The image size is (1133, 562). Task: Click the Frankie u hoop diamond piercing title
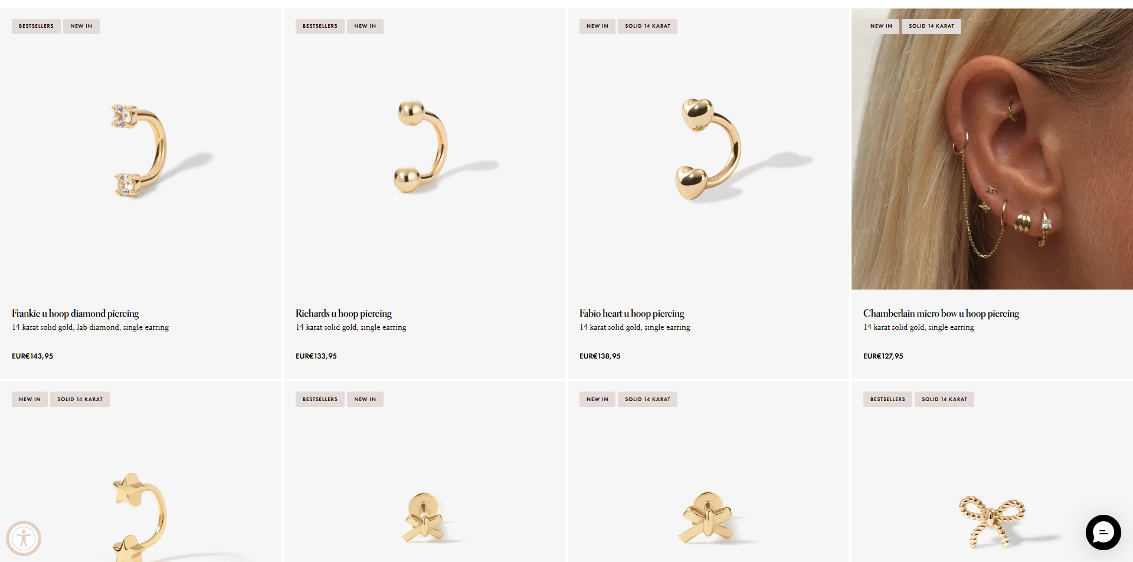click(76, 313)
